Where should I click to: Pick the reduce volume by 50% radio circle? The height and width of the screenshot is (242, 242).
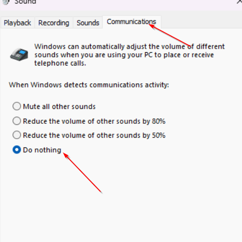pos(17,135)
